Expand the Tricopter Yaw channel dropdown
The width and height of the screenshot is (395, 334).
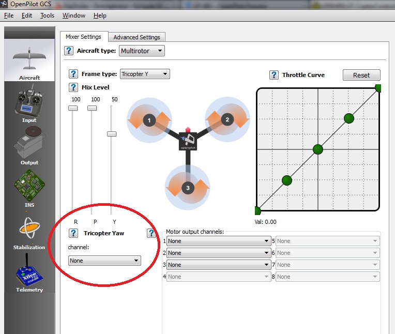[x=104, y=261]
